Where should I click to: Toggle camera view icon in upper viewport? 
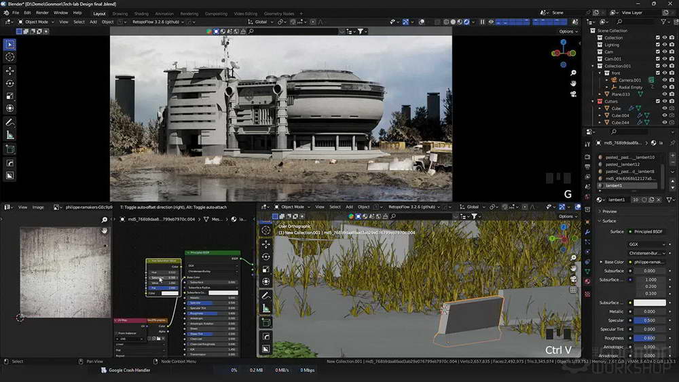click(573, 94)
